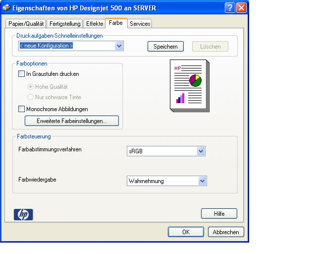This screenshot has height=254, width=317.
Task: Enable In Graustufen drucken checkbox
Action: [x=21, y=74]
